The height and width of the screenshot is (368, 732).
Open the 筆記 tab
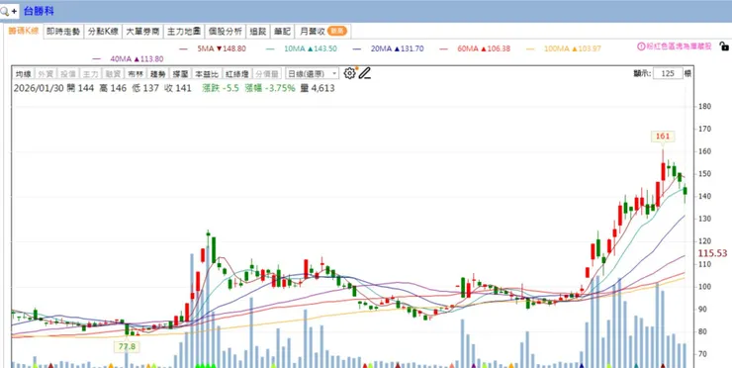point(283,32)
